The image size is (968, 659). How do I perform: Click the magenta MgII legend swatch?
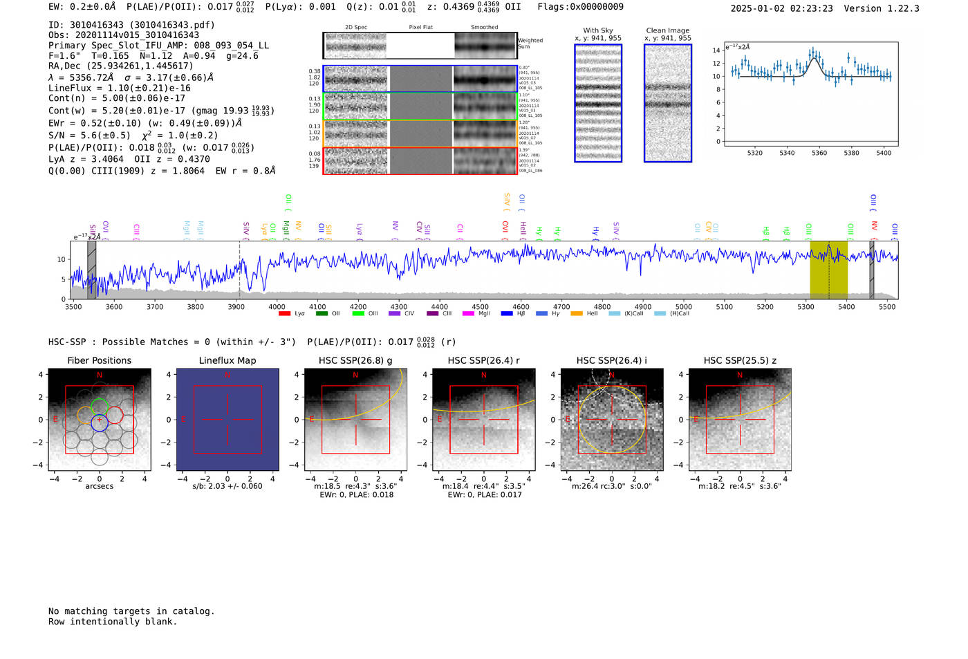tap(469, 313)
